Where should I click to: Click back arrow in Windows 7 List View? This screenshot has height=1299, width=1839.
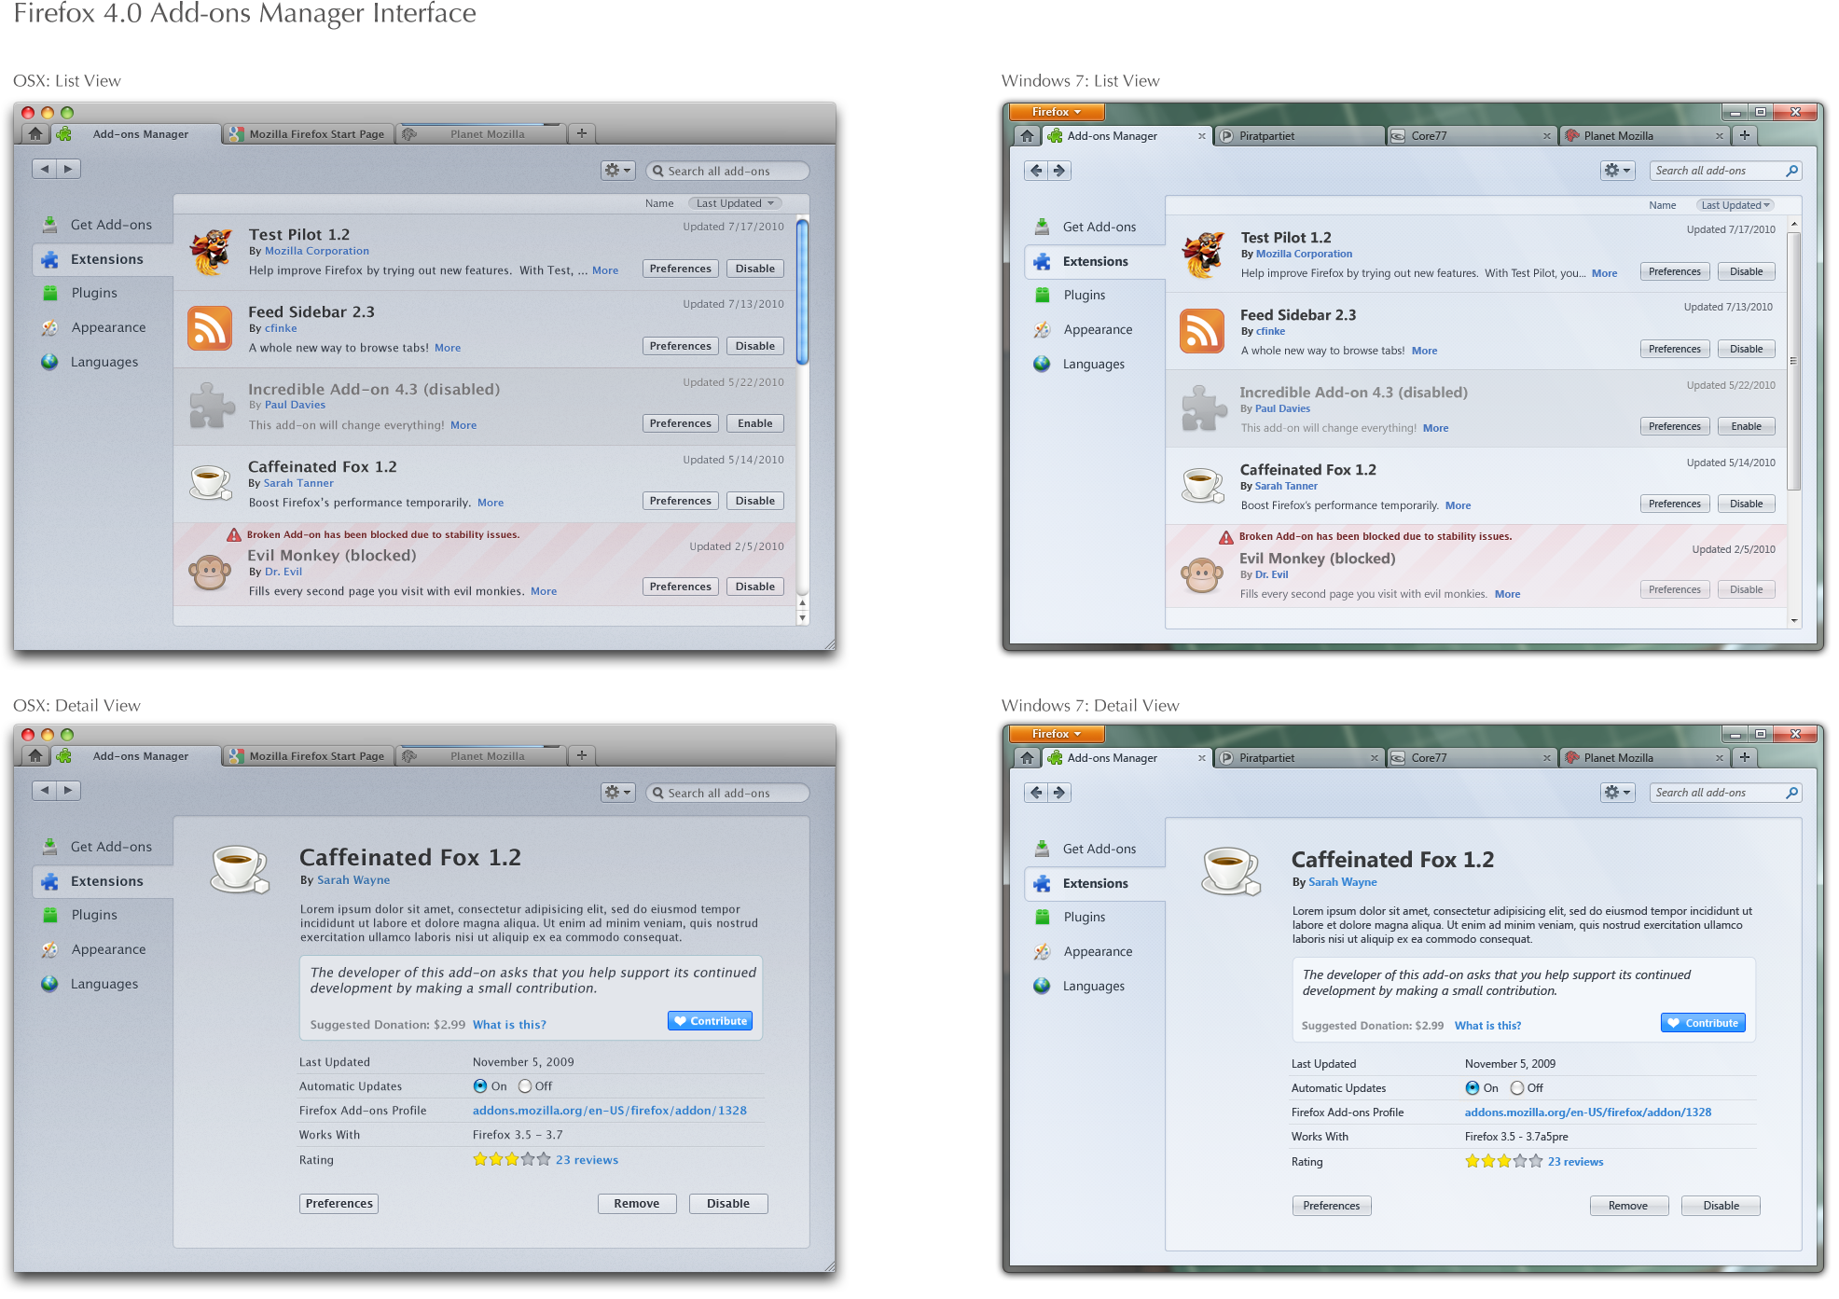1036,171
